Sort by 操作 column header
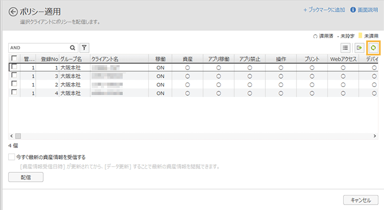 point(281,59)
